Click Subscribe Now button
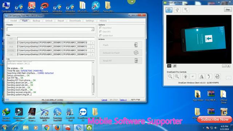The height and width of the screenshot is (131, 233). 214,119
